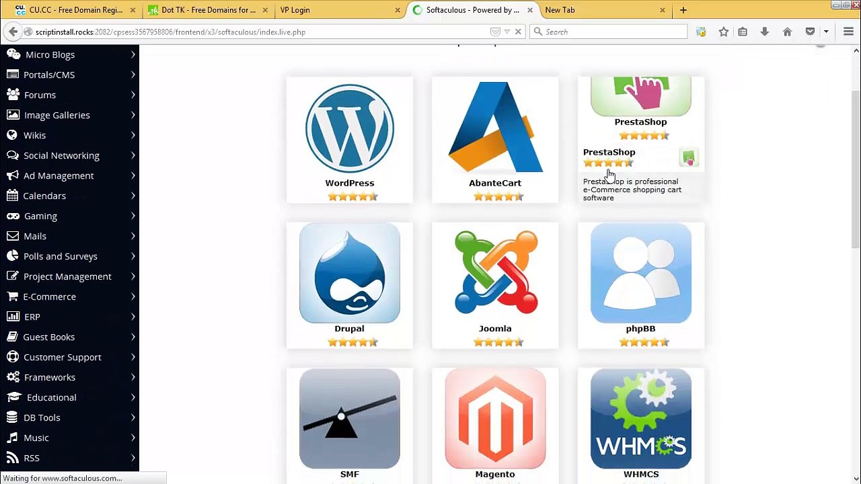Screen dimensions: 861x484
Task: Open the WordPress script icon
Action: click(350, 128)
